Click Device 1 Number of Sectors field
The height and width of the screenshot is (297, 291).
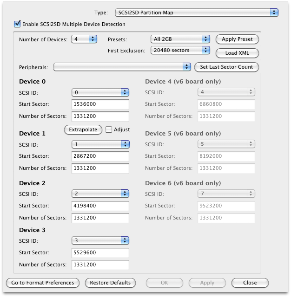pos(100,168)
